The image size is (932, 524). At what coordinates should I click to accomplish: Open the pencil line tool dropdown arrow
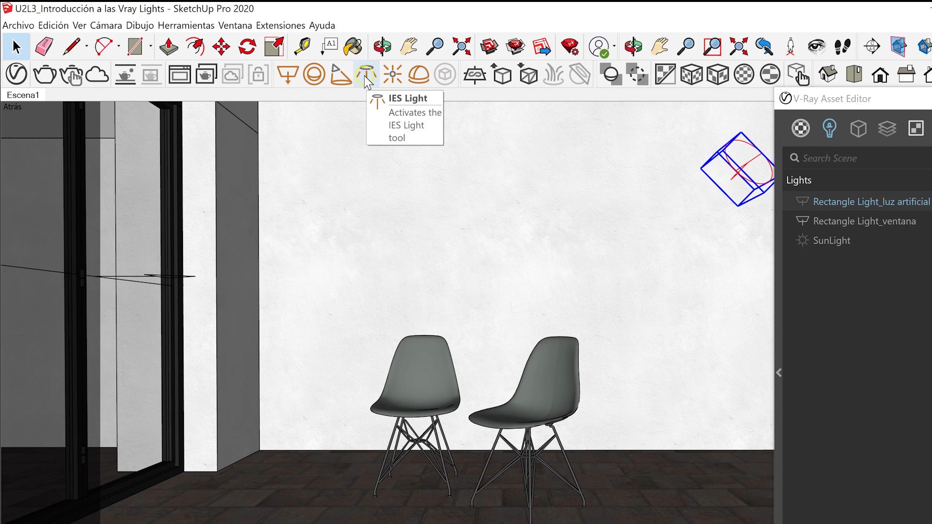86,47
